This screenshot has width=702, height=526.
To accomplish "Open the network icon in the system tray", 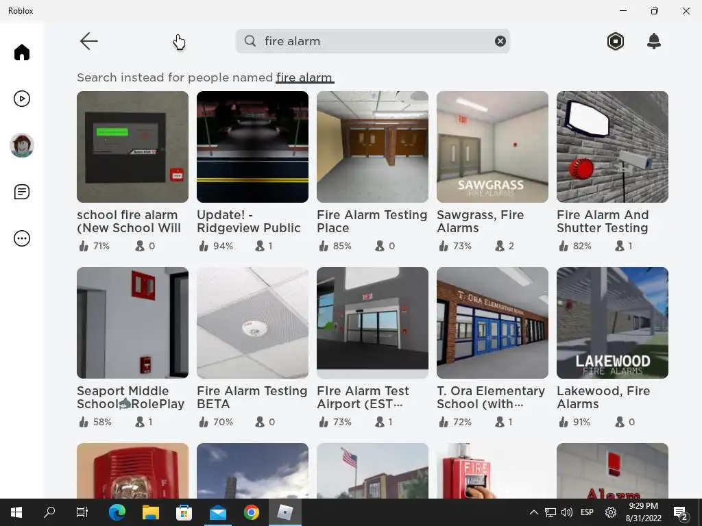I will pos(550,512).
